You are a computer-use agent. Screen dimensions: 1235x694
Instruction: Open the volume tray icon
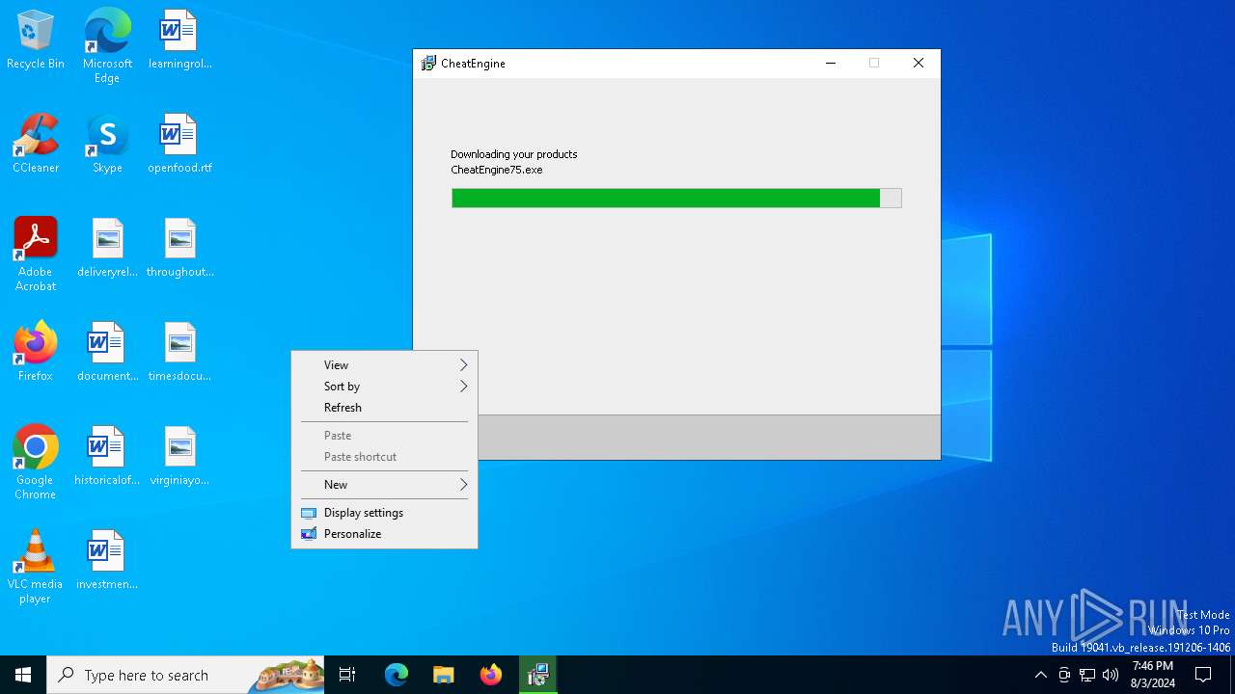(1111, 675)
